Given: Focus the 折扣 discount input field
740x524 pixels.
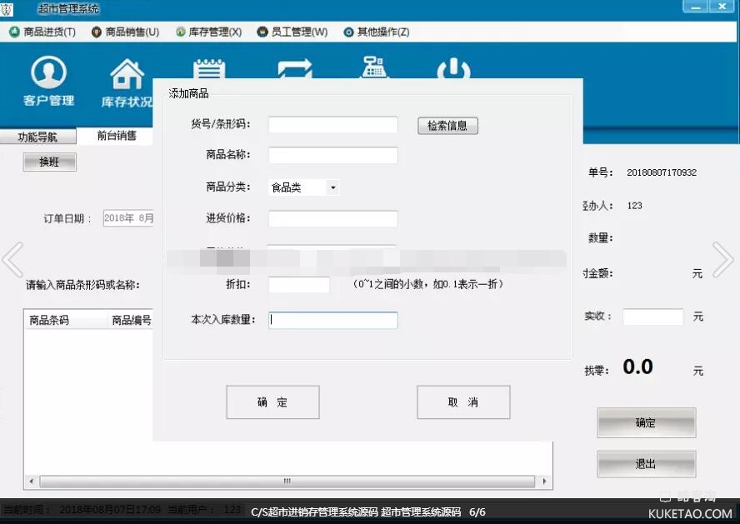Looking at the screenshot, I should pyautogui.click(x=298, y=284).
